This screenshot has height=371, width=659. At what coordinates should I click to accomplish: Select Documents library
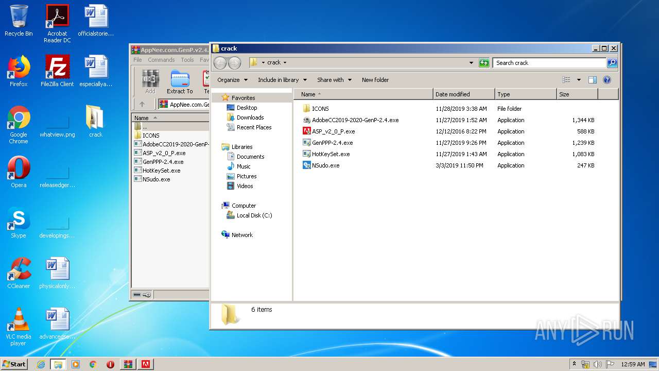tap(250, 157)
